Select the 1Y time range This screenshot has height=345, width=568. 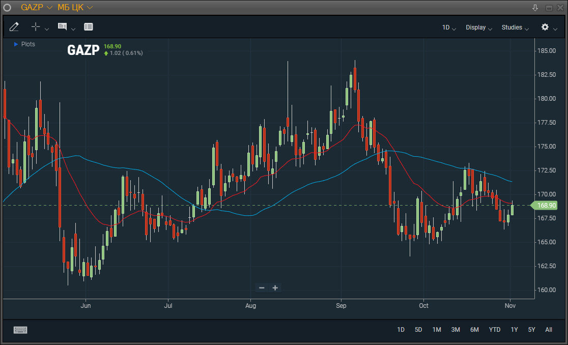coord(514,329)
